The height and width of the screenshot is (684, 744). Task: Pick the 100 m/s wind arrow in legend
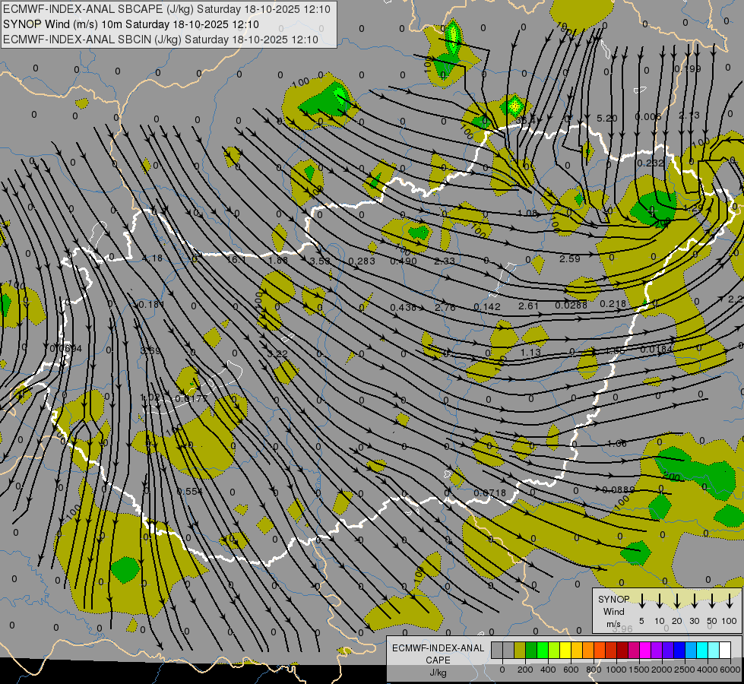coord(730,601)
